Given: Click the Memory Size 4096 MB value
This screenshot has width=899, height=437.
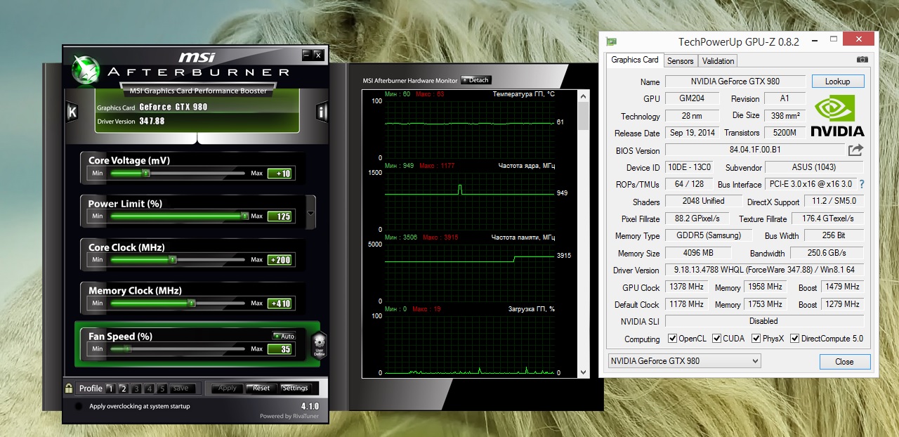Looking at the screenshot, I should pyautogui.click(x=698, y=253).
